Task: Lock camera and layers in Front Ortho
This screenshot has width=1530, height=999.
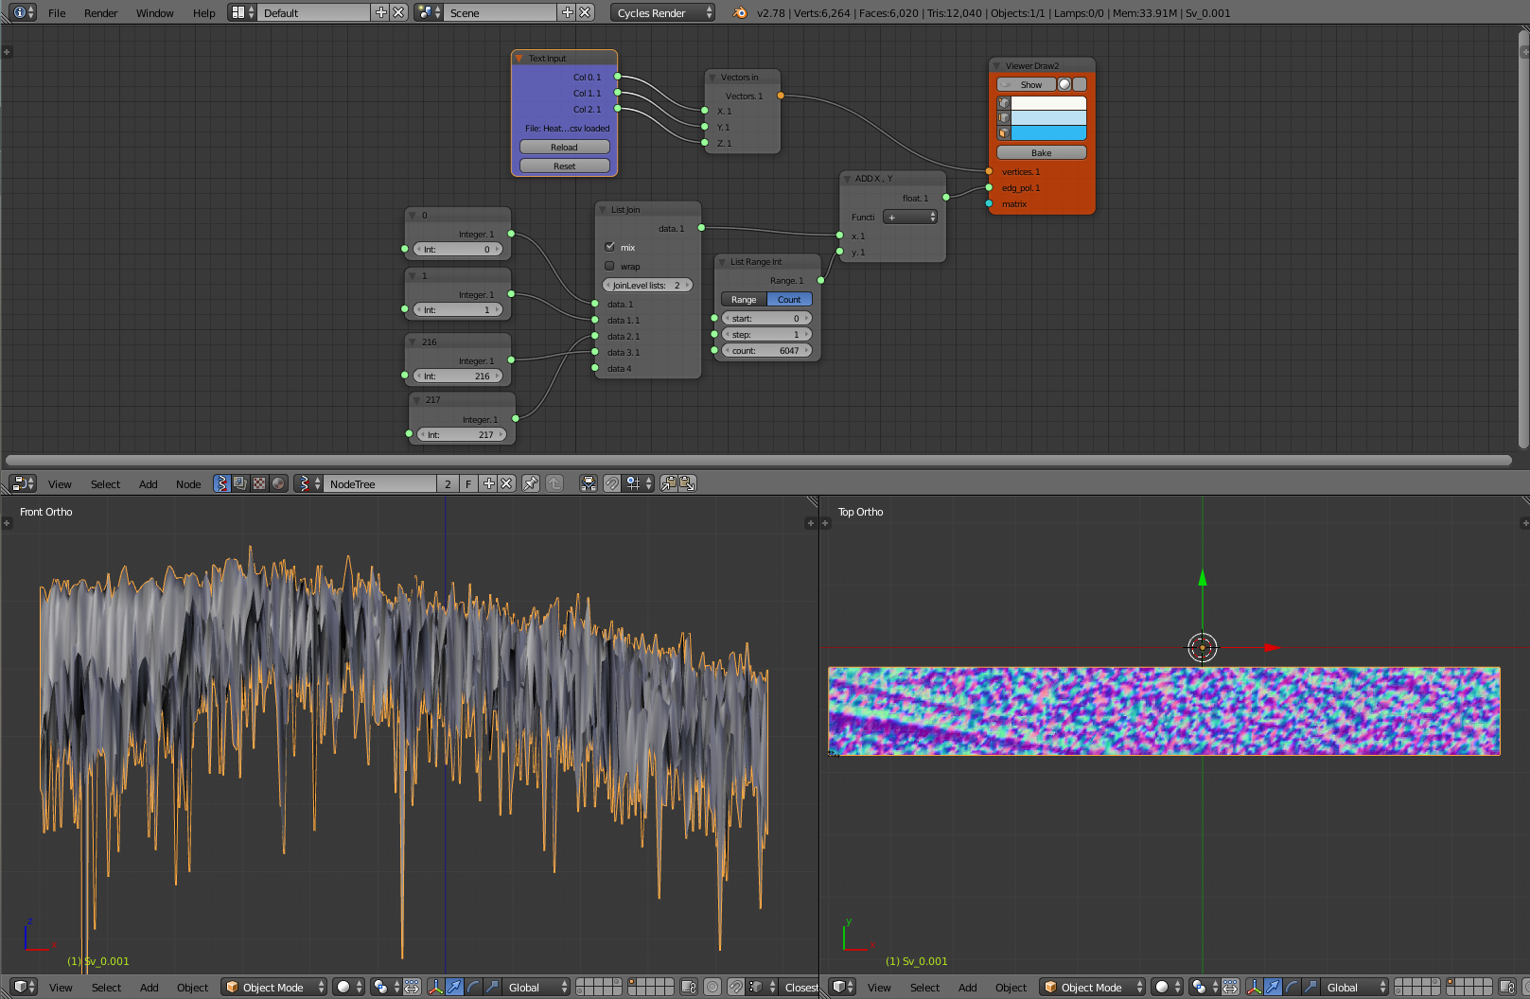Action: 689,987
